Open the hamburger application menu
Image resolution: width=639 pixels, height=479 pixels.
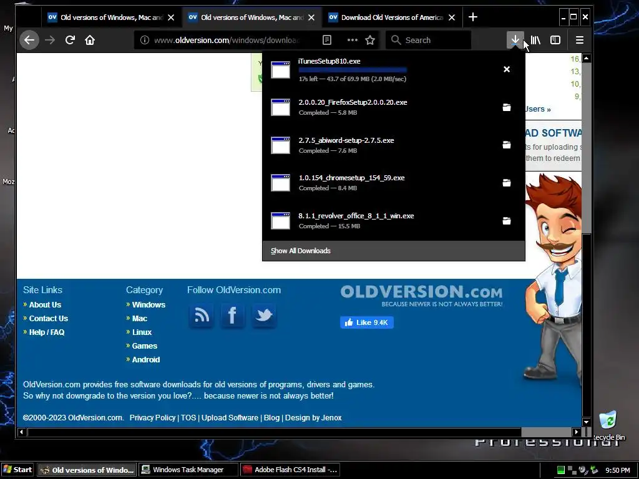click(x=580, y=40)
